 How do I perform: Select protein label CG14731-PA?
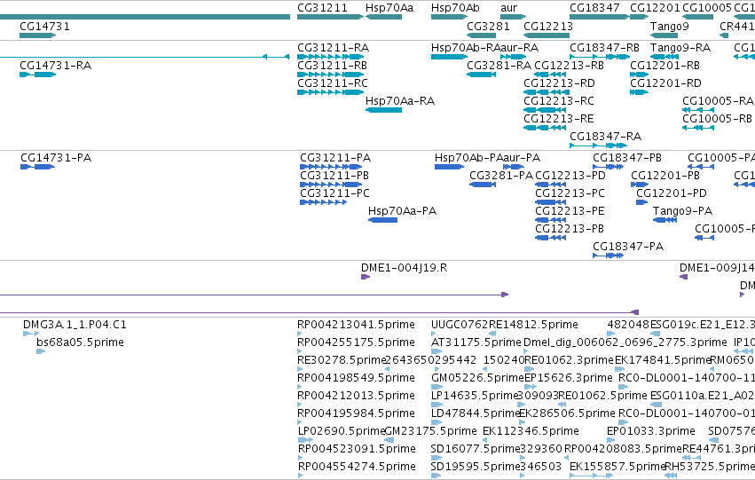point(56,158)
